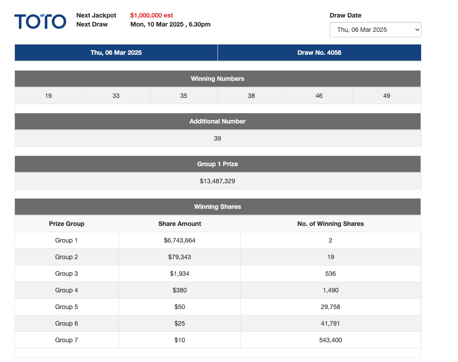Click the "No. of Winning Shares" column header
Image resolution: width=458 pixels, height=362 pixels.
[331, 224]
